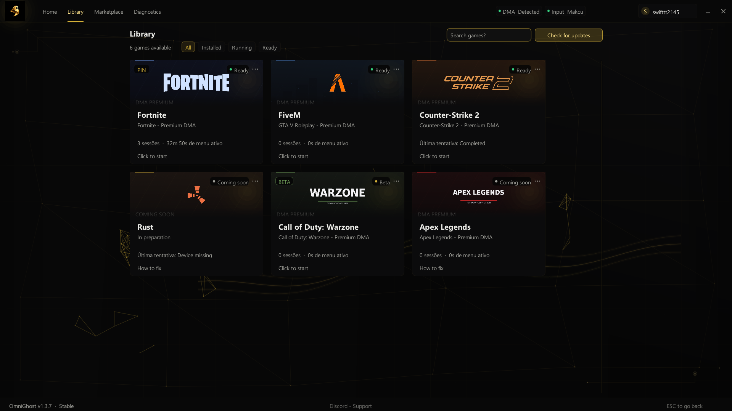This screenshot has width=732, height=411.
Task: Click "Última tentativa: Completed" text
Action: (452, 143)
